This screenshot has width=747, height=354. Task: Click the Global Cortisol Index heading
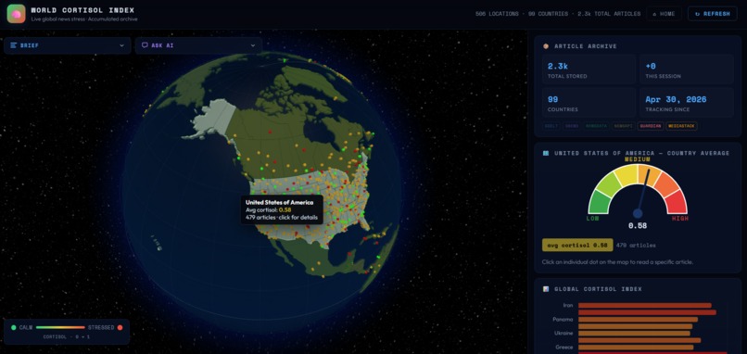(598, 289)
